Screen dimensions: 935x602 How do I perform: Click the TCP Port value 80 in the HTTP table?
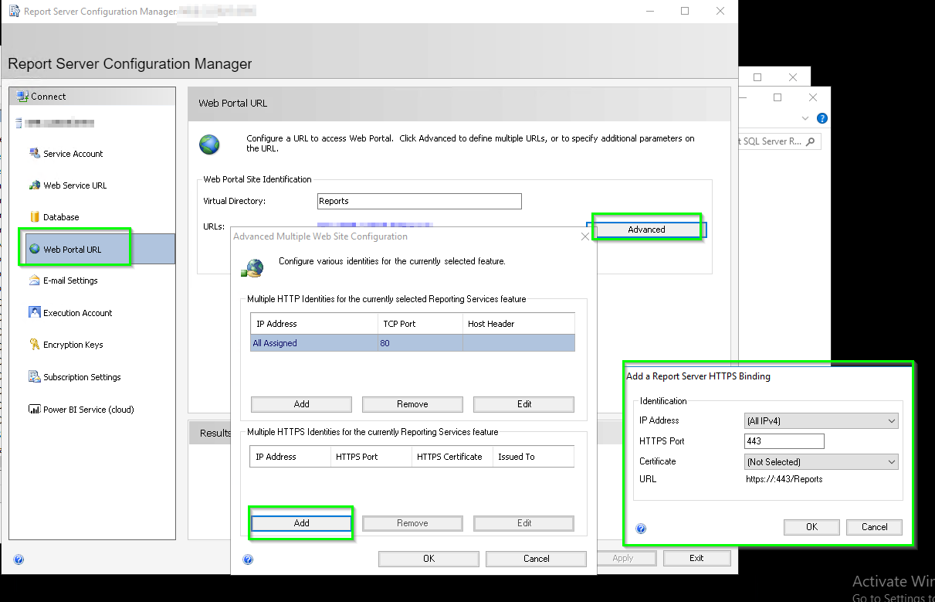(x=385, y=343)
